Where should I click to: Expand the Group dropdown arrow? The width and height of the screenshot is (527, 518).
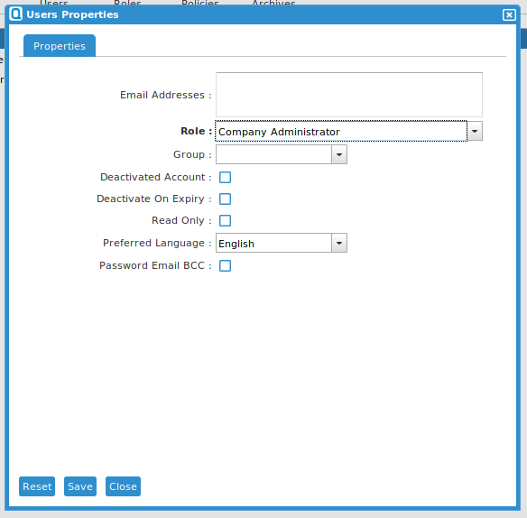click(x=339, y=154)
